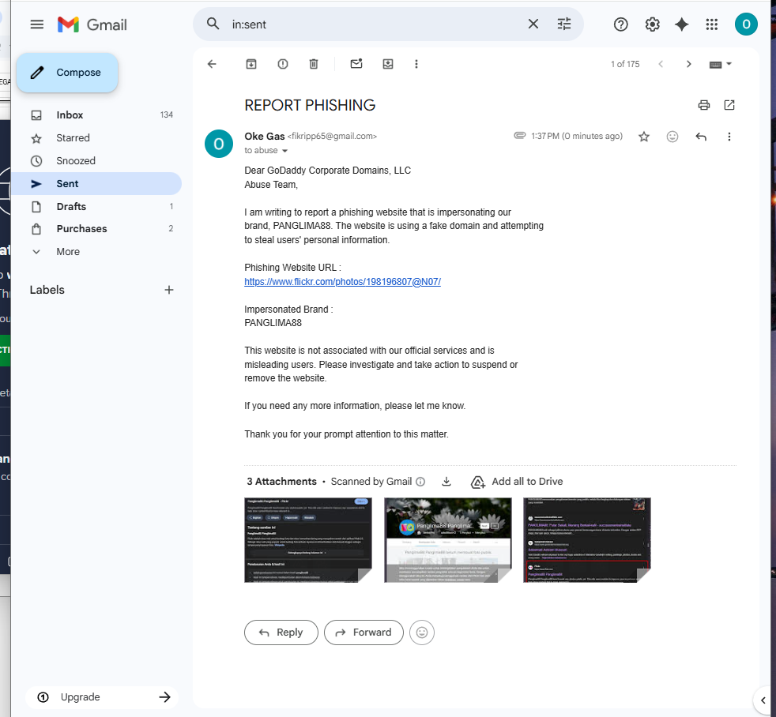Select the Sent folder
This screenshot has height=717, width=776.
coord(96,183)
